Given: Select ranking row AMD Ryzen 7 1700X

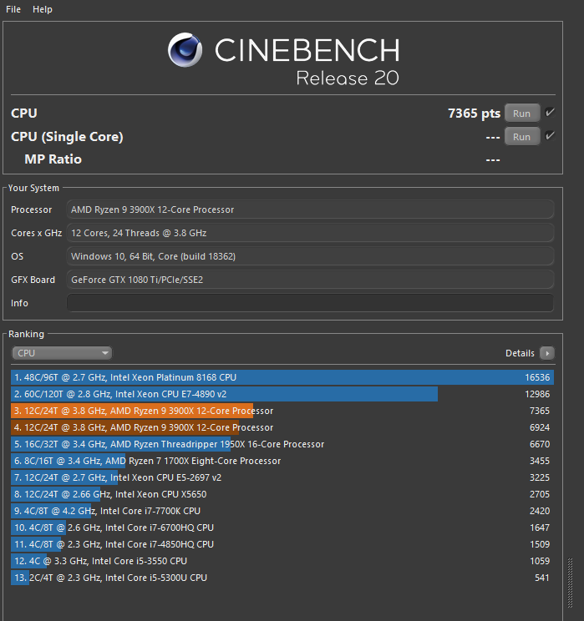Looking at the screenshot, I should 282,461.
